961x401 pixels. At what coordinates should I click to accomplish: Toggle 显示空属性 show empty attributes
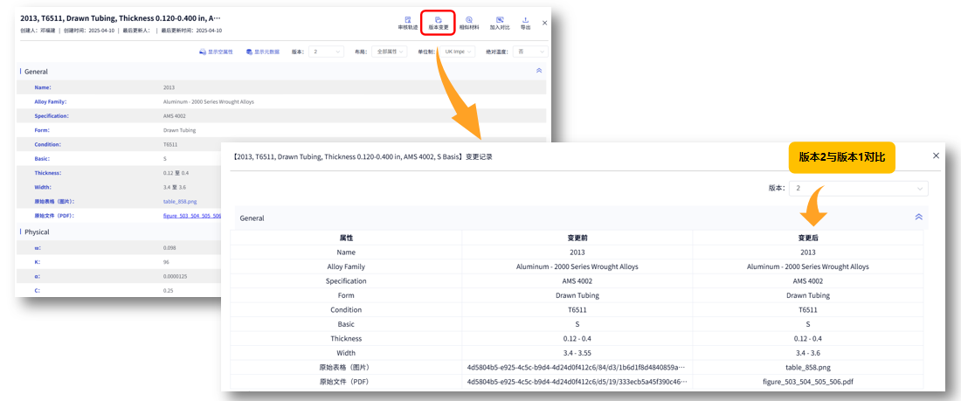(217, 52)
